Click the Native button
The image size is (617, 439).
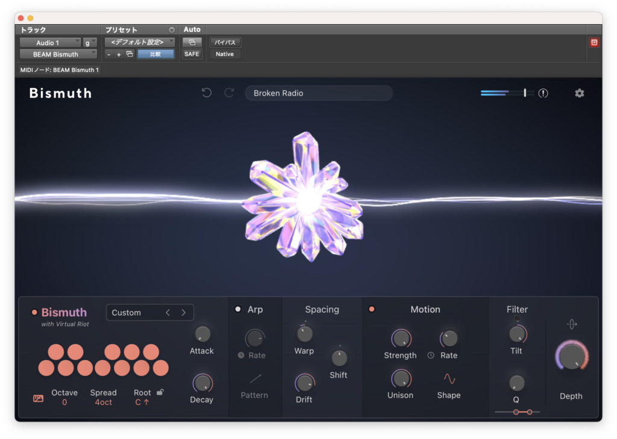[x=225, y=54]
